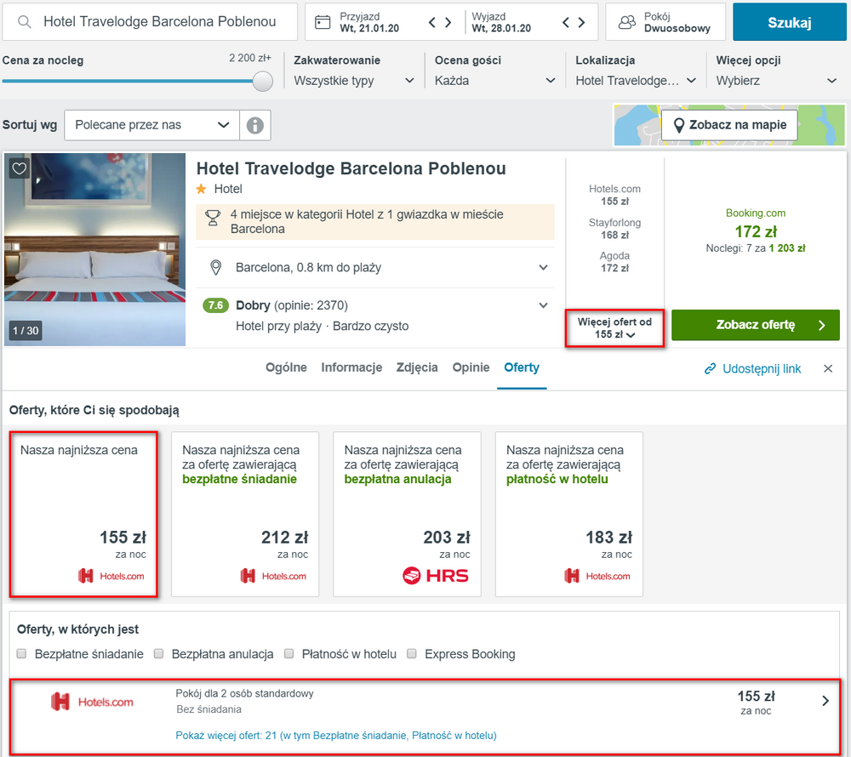This screenshot has height=757, width=851.
Task: Go to next arrival date arrow
Action: (x=448, y=22)
